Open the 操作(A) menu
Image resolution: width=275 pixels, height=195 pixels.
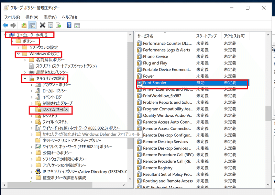[x=32, y=17]
